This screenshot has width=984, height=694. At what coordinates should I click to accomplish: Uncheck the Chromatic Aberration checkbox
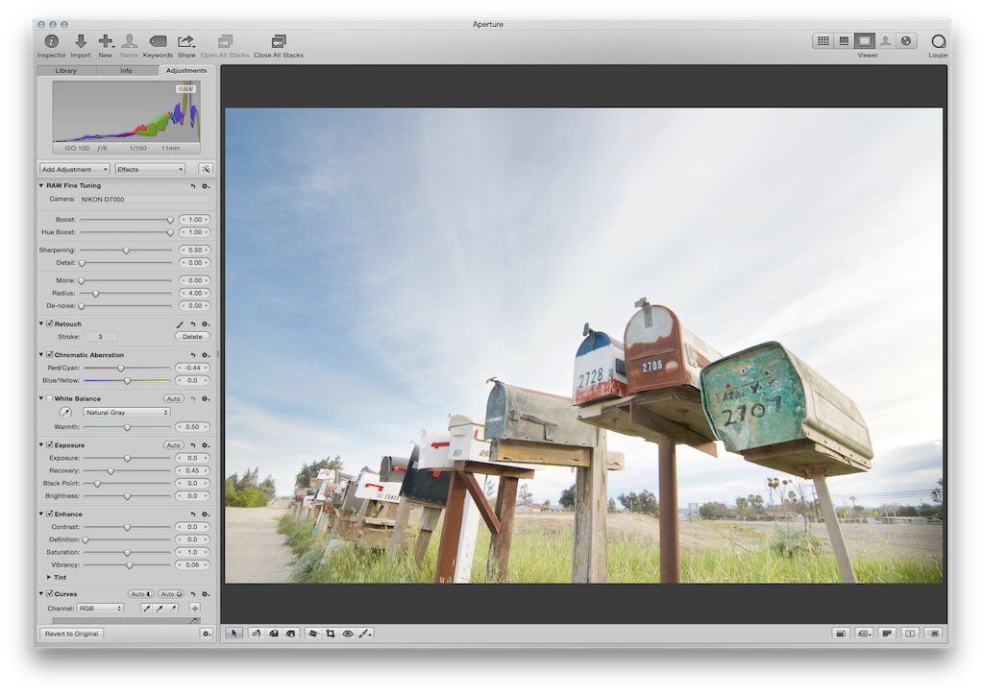tap(50, 355)
